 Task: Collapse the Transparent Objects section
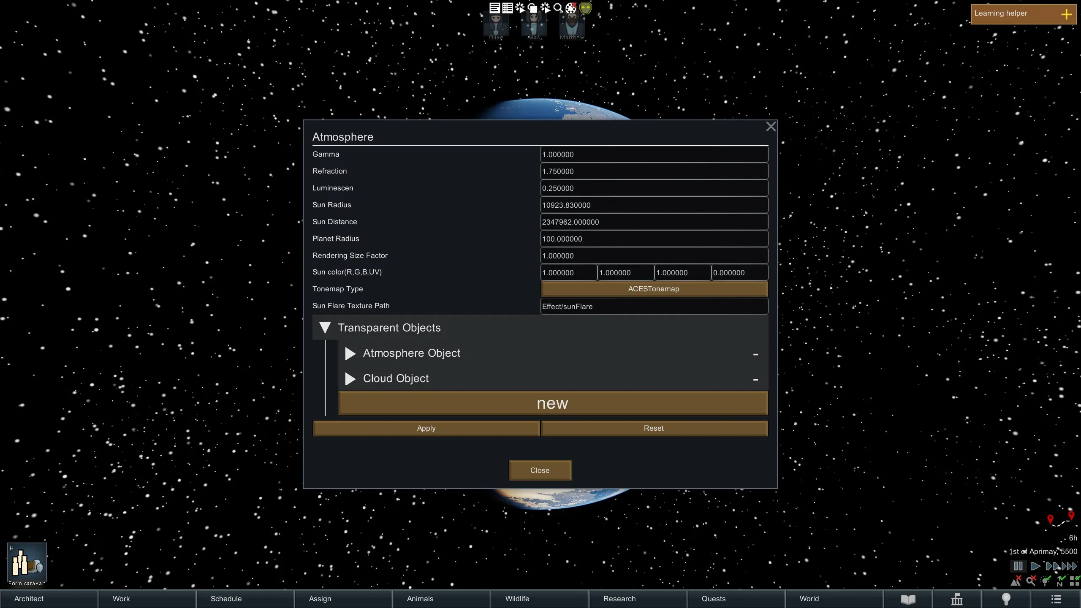(325, 328)
